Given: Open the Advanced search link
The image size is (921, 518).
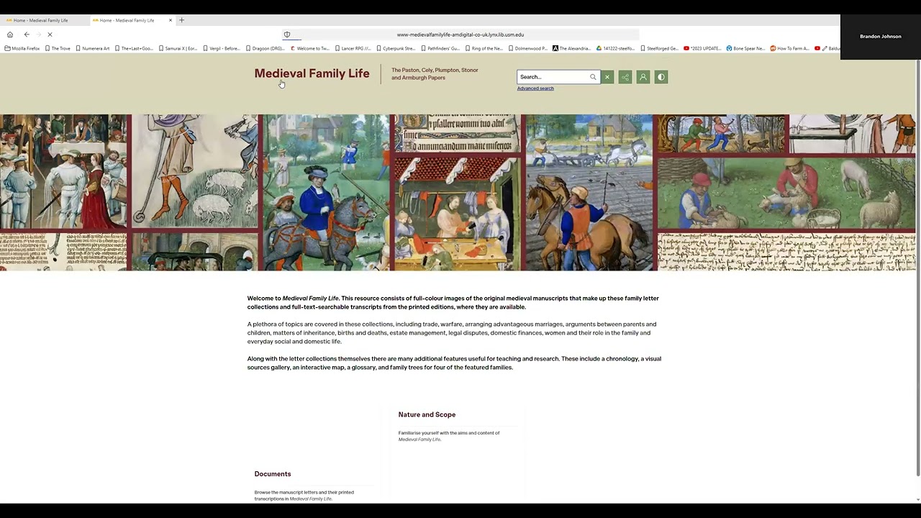Looking at the screenshot, I should 535,88.
